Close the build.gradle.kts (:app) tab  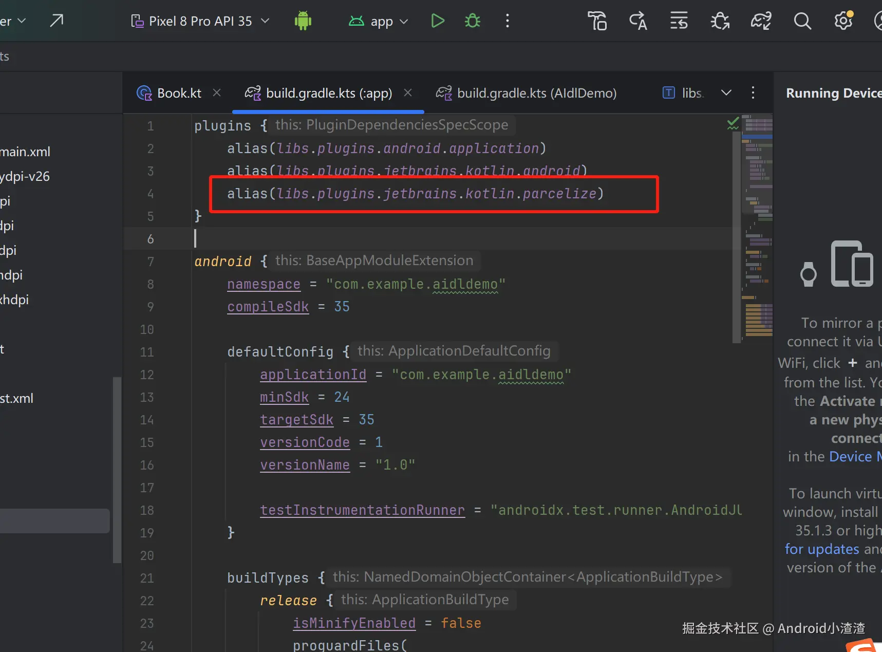pyautogui.click(x=408, y=92)
